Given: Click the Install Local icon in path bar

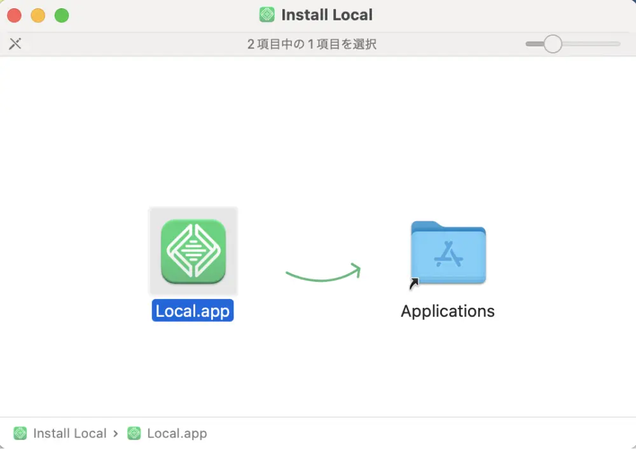Looking at the screenshot, I should [20, 433].
